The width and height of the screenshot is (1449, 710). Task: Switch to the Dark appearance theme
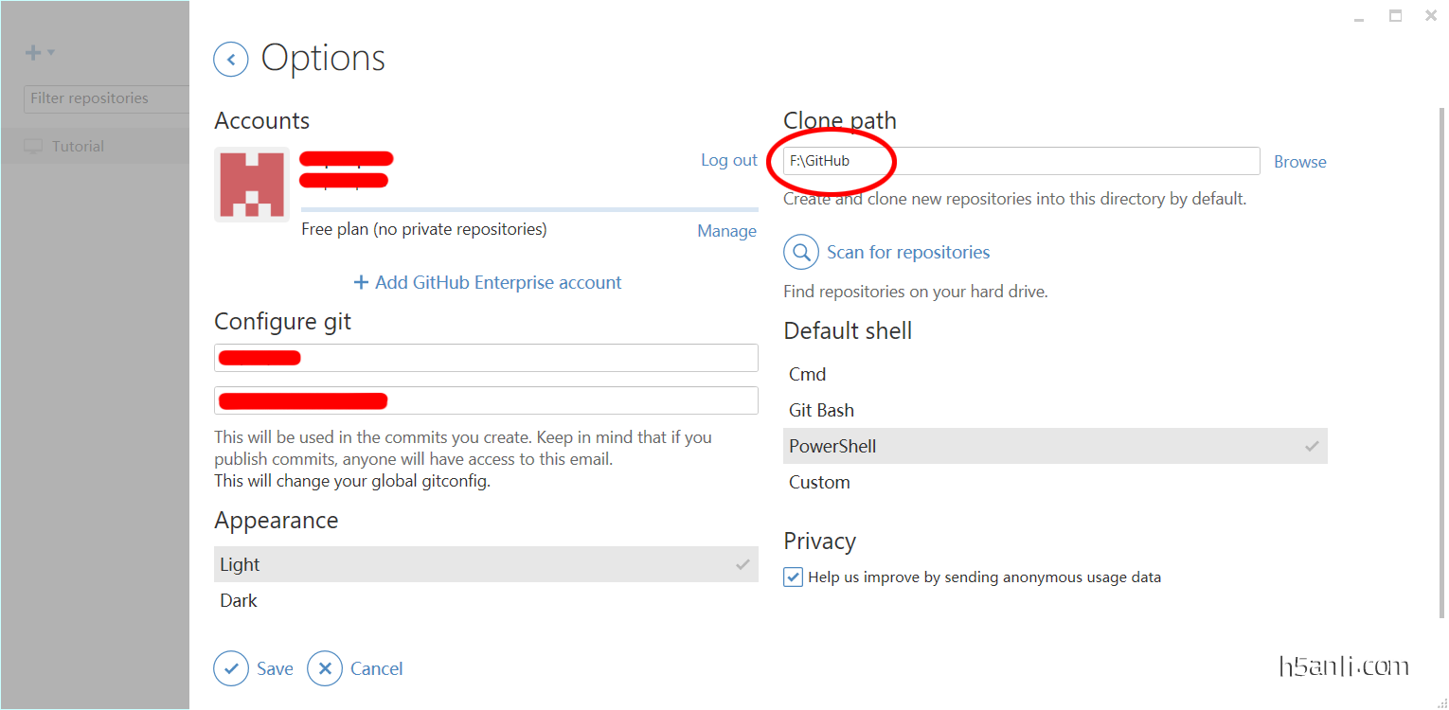tap(486, 600)
